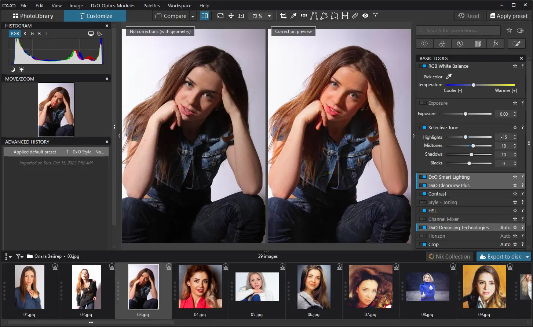Open the Local Adjustments brush tab
Screen dimensions: 533x327
coord(516,44)
